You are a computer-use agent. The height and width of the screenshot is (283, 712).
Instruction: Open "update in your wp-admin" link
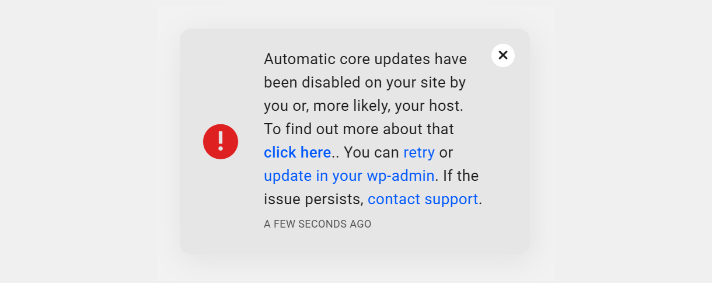349,176
